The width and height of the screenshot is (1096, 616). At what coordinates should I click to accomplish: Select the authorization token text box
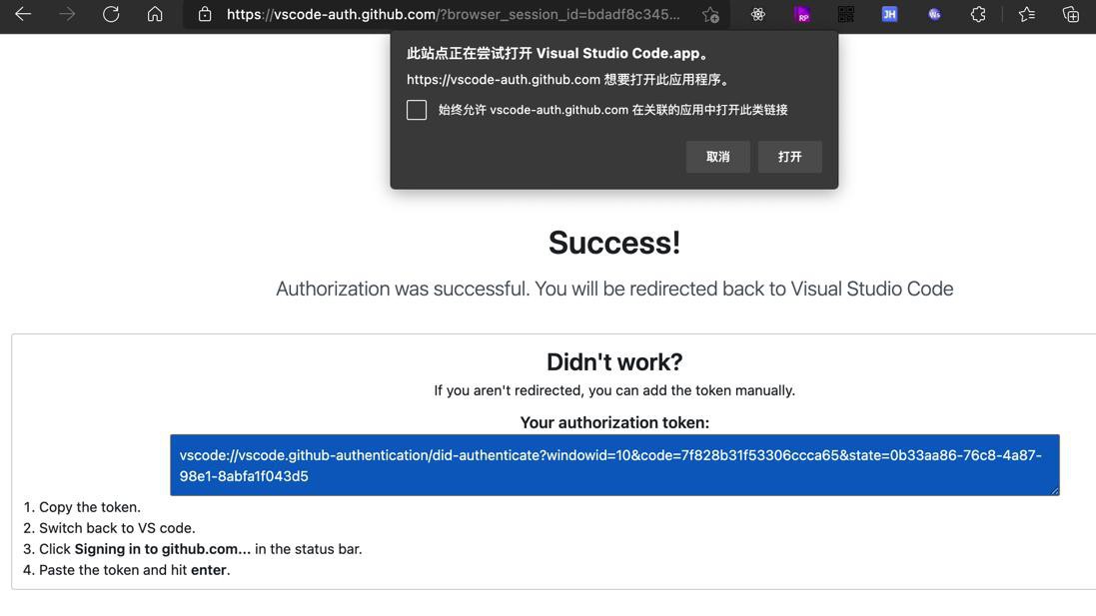click(614, 465)
